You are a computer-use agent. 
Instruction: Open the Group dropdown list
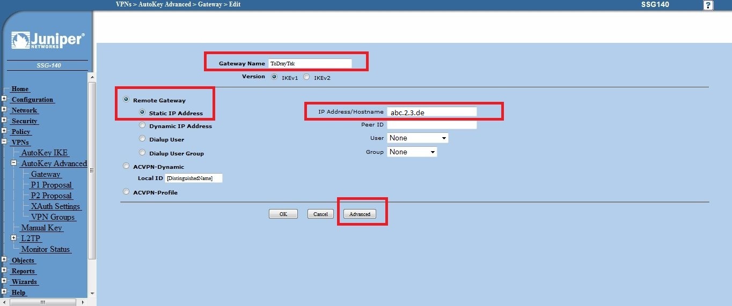tap(412, 152)
